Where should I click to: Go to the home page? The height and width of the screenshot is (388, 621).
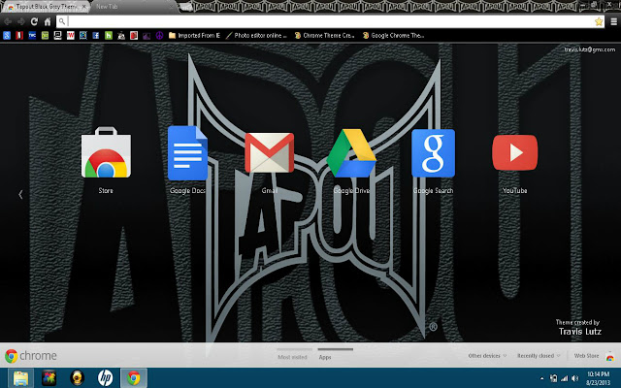coord(48,21)
